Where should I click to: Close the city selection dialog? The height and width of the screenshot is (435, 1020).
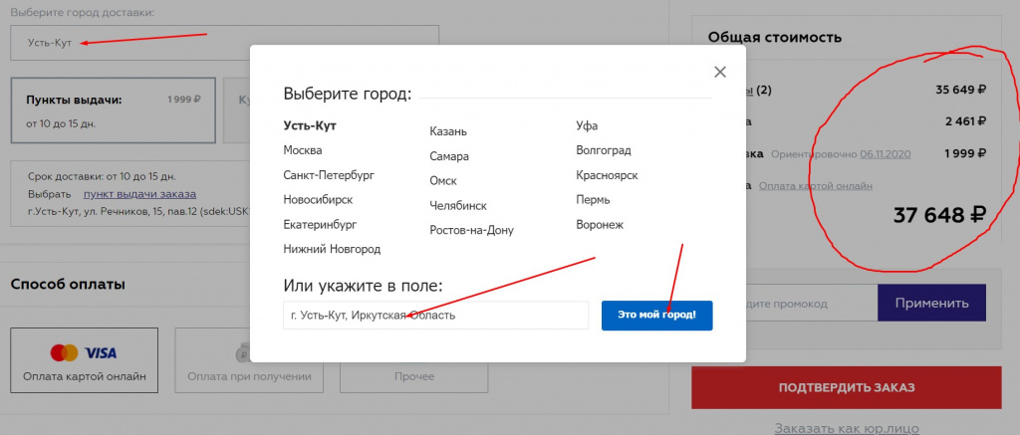click(x=719, y=73)
